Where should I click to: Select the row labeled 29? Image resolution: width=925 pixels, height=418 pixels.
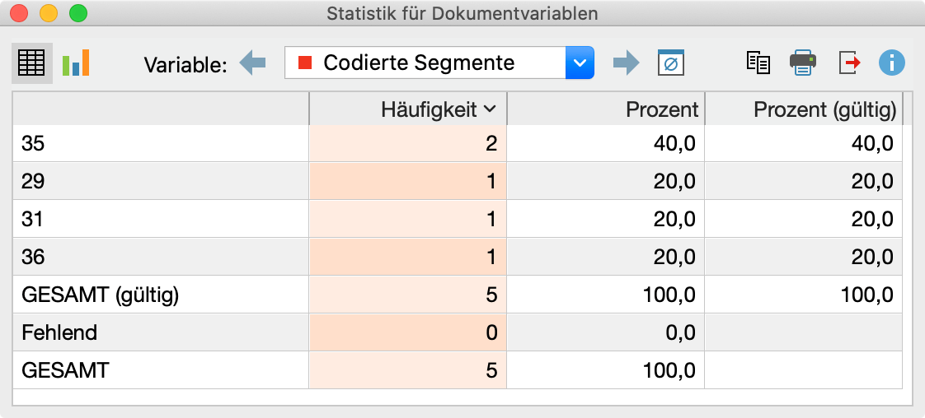458,181
